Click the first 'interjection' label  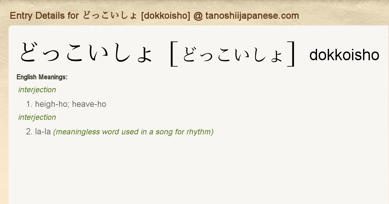[37, 90]
